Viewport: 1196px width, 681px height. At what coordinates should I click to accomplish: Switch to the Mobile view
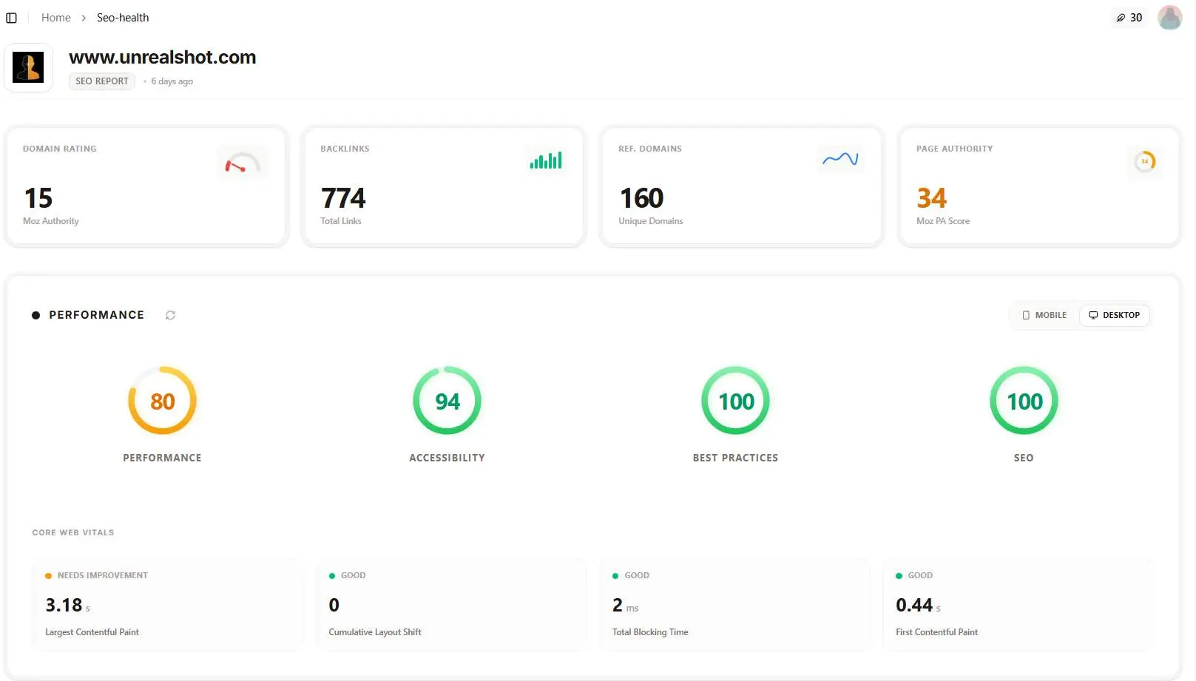point(1044,315)
